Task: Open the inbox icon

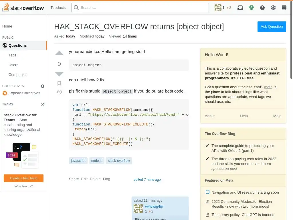Action: (240, 8)
